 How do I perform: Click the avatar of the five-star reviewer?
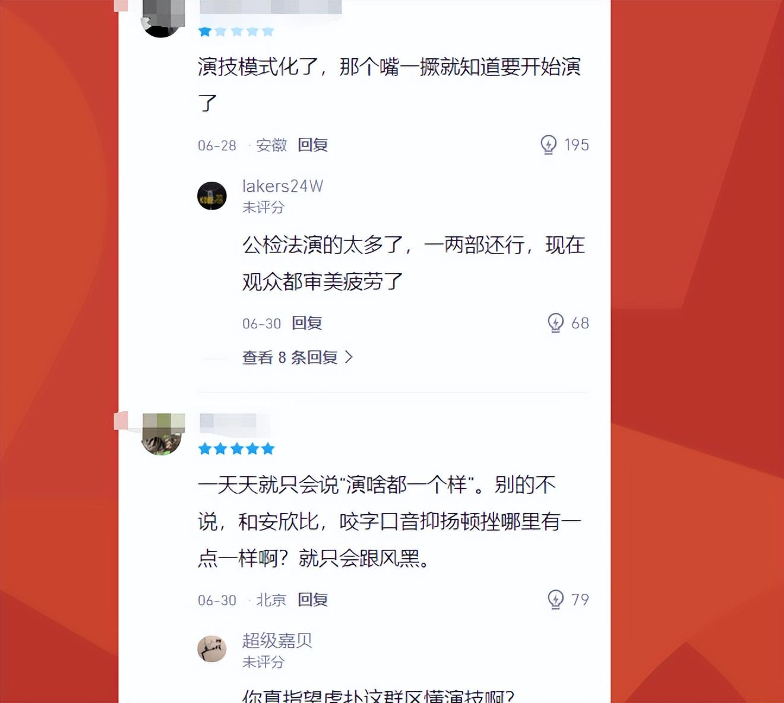click(162, 435)
